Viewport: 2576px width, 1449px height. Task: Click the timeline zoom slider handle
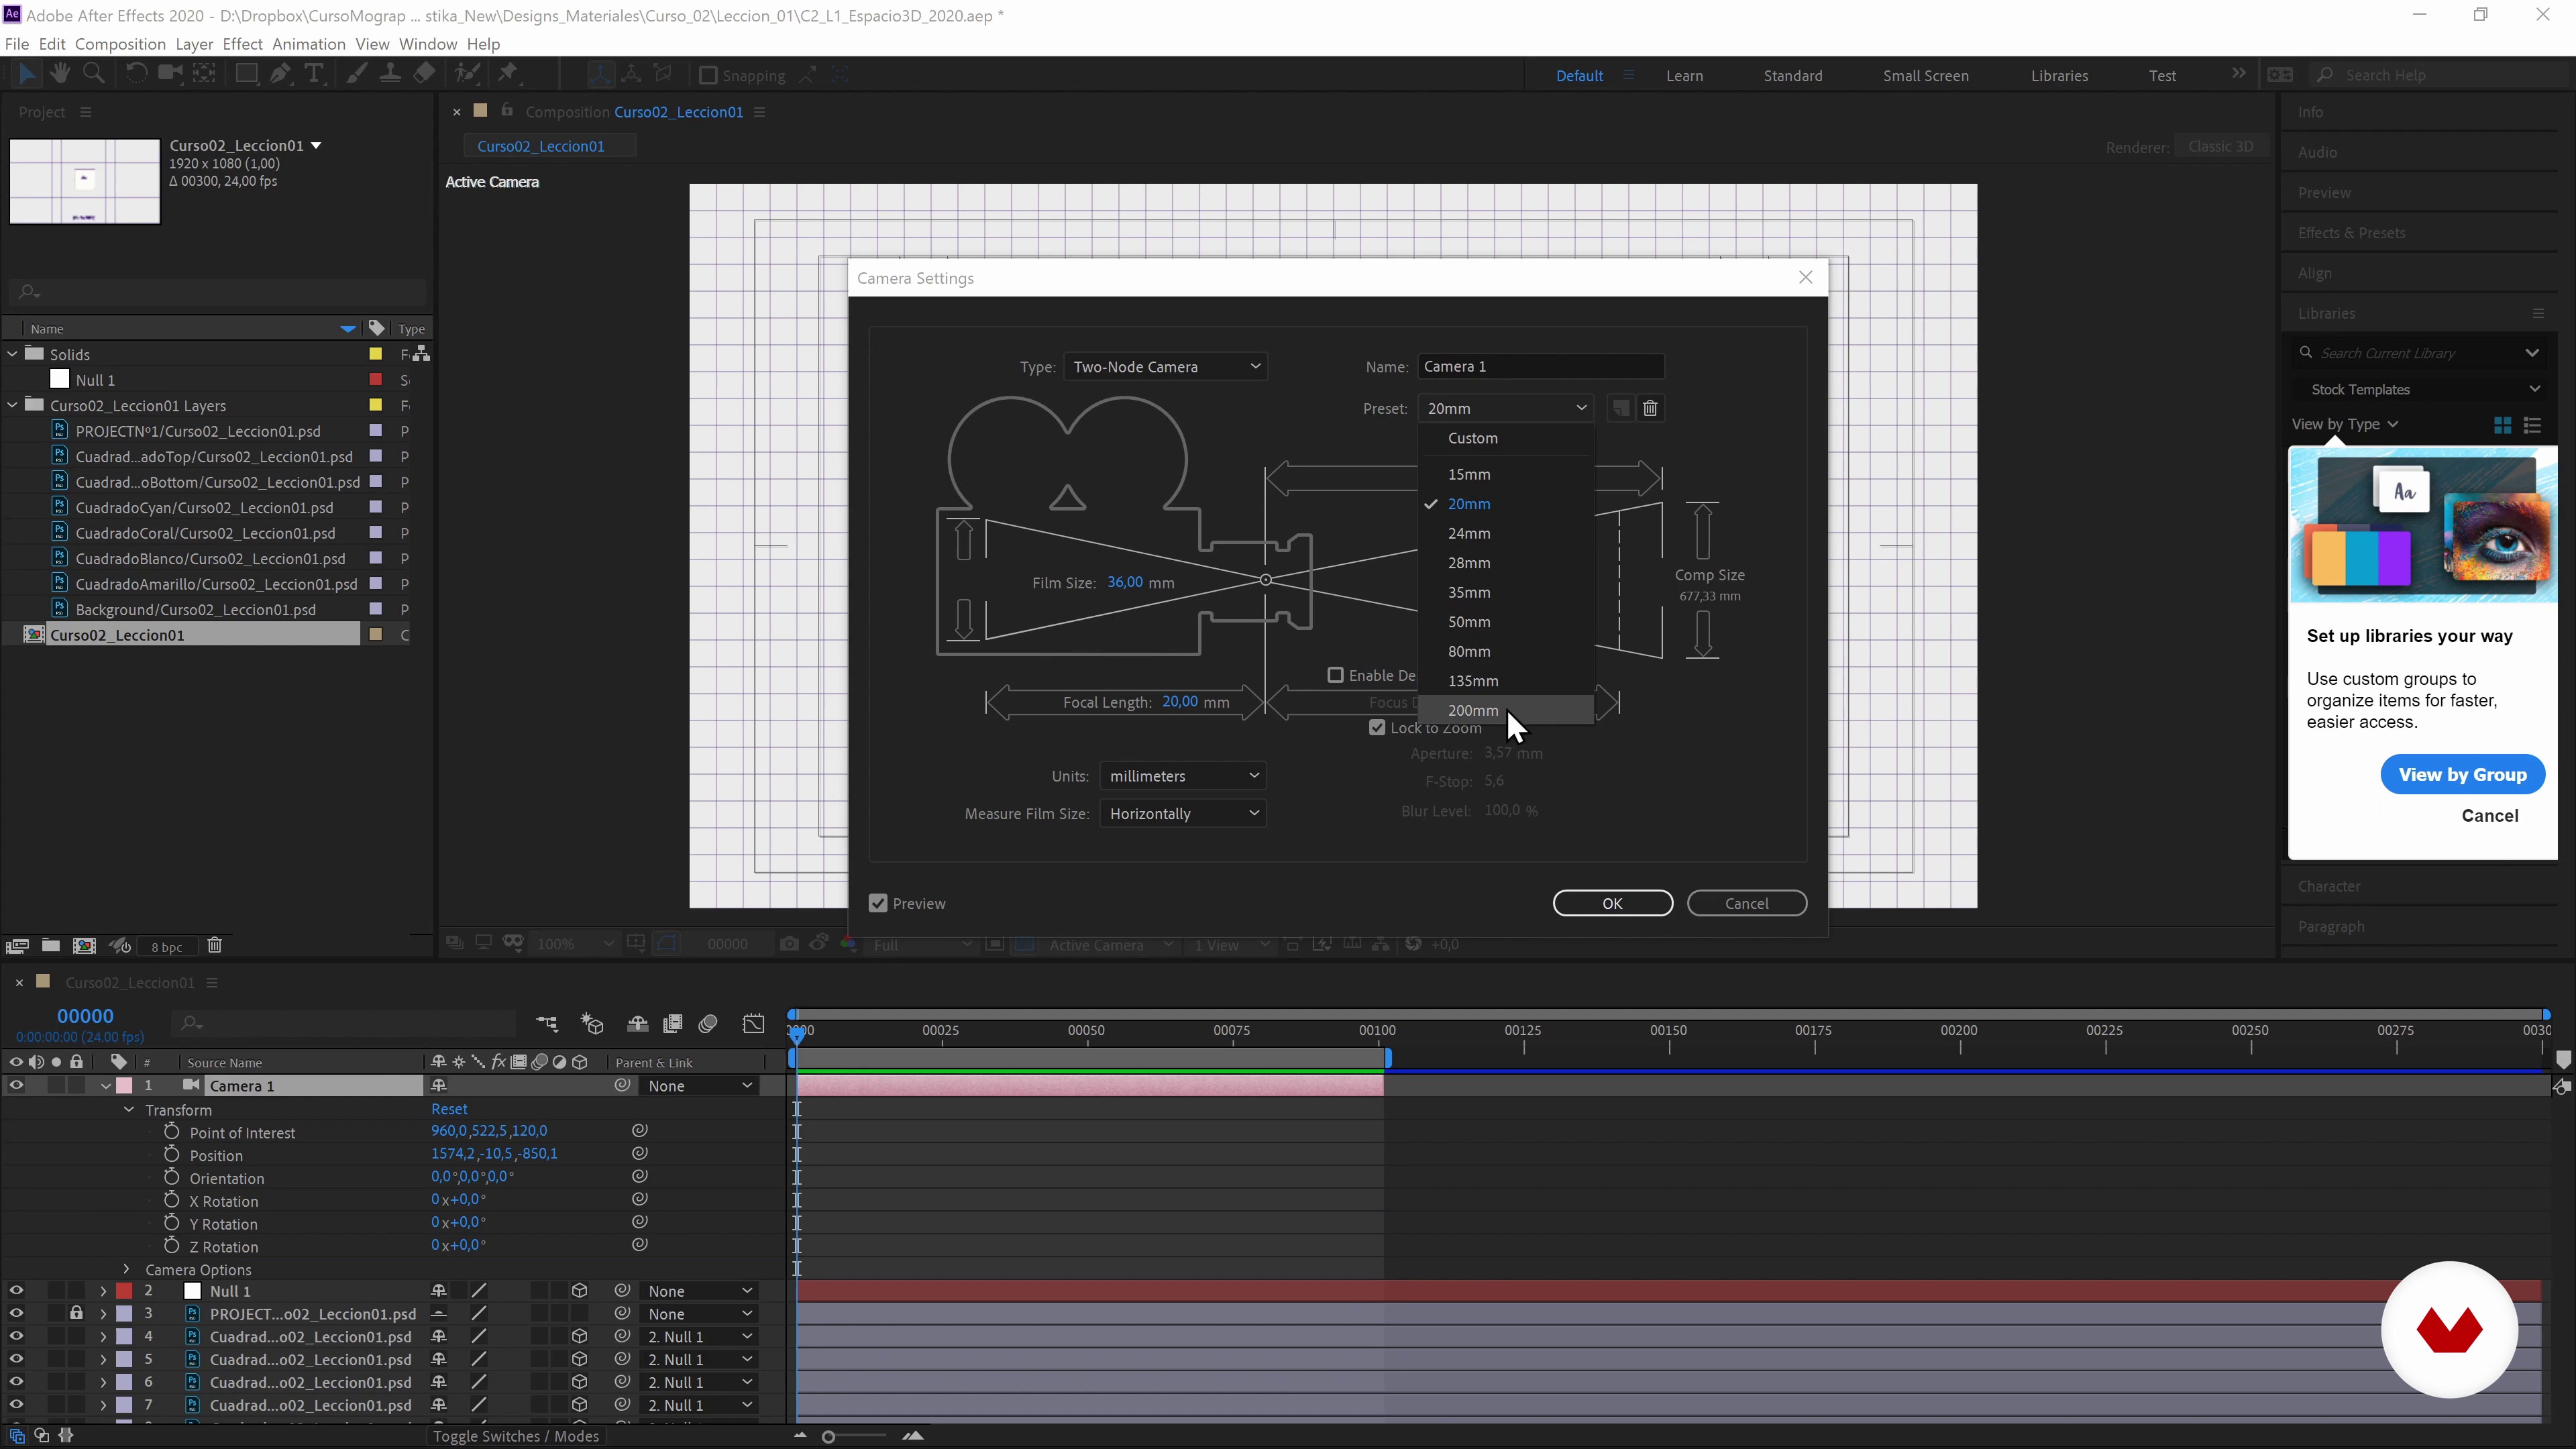pyautogui.click(x=828, y=1437)
